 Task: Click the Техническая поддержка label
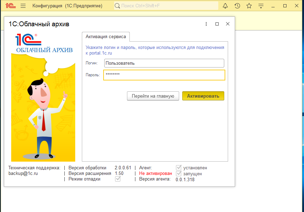pos(34,168)
